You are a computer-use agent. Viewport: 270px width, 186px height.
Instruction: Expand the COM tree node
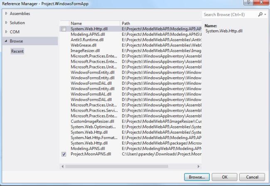point(6,32)
